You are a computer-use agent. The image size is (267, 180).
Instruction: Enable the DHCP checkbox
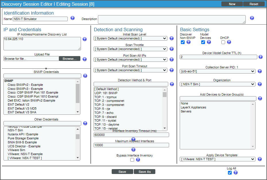point(223,42)
